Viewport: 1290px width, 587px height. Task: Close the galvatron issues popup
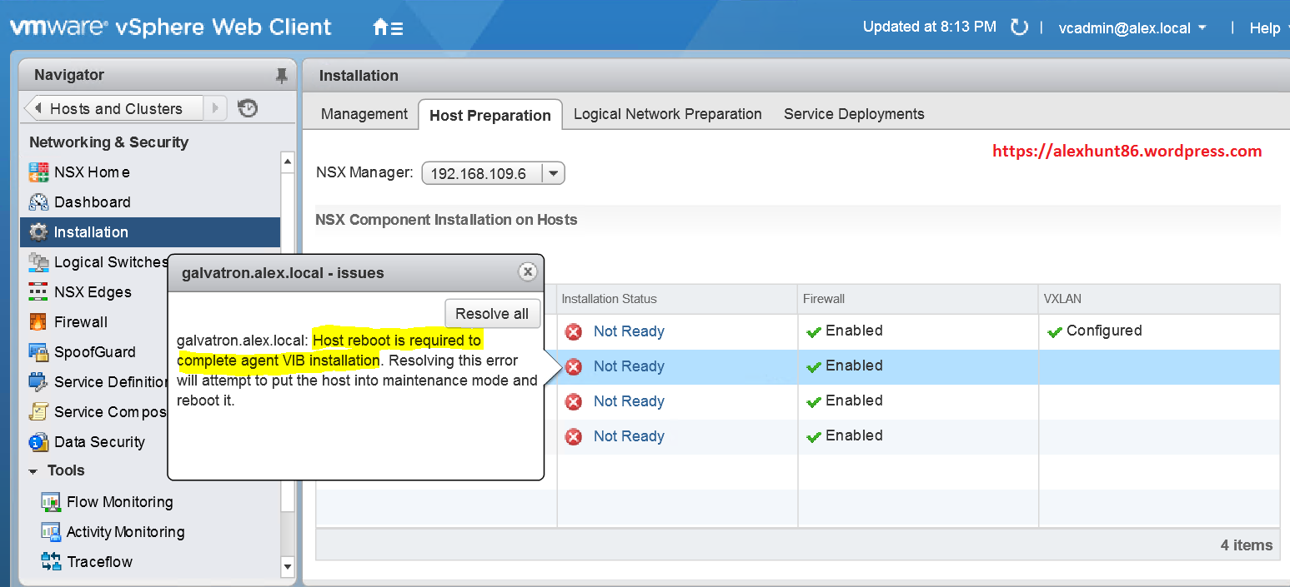[x=527, y=271]
